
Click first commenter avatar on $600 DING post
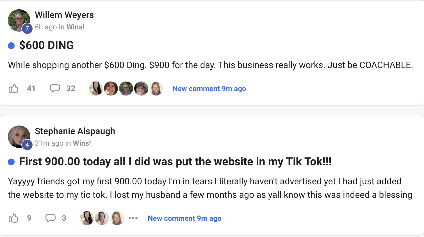coord(96,89)
